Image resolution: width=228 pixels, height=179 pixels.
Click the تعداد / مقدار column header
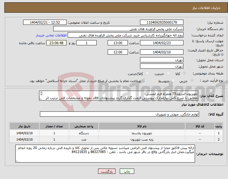[54, 126]
